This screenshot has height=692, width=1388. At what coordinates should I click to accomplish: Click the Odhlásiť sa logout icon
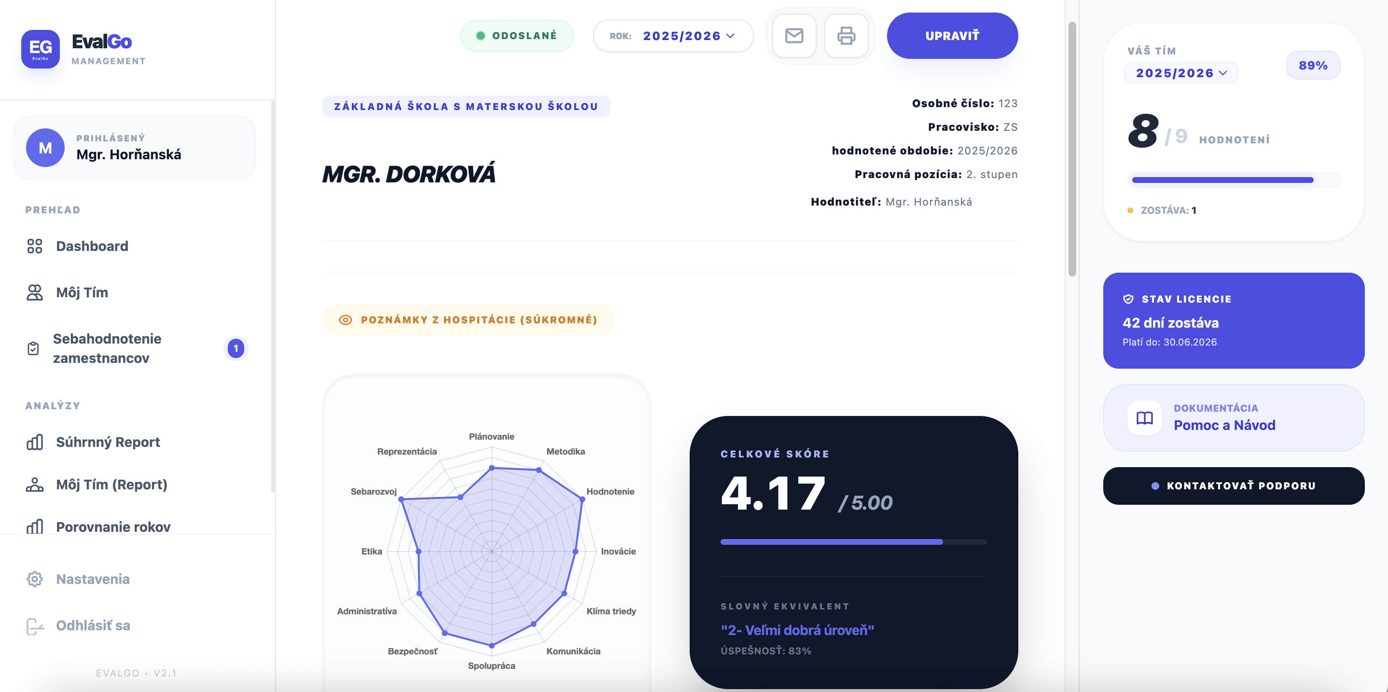click(x=34, y=626)
